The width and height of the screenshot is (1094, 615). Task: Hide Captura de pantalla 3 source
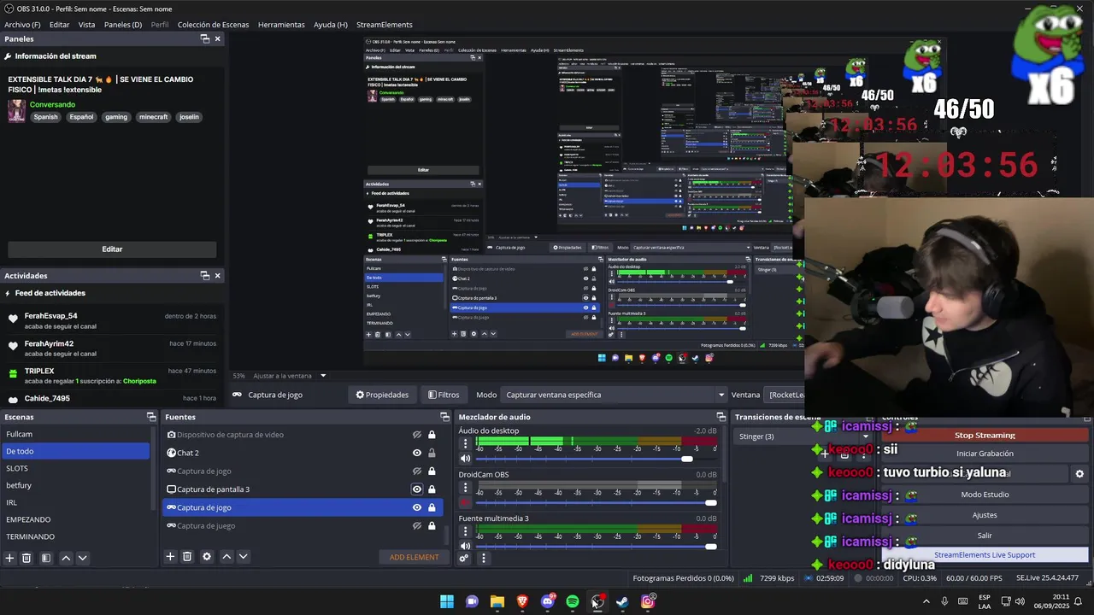click(417, 489)
